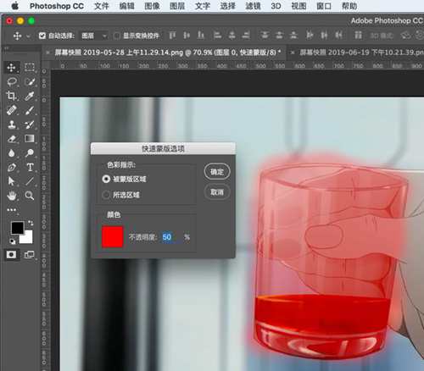
Task: Confirm with the 确定 button
Action: tap(217, 171)
